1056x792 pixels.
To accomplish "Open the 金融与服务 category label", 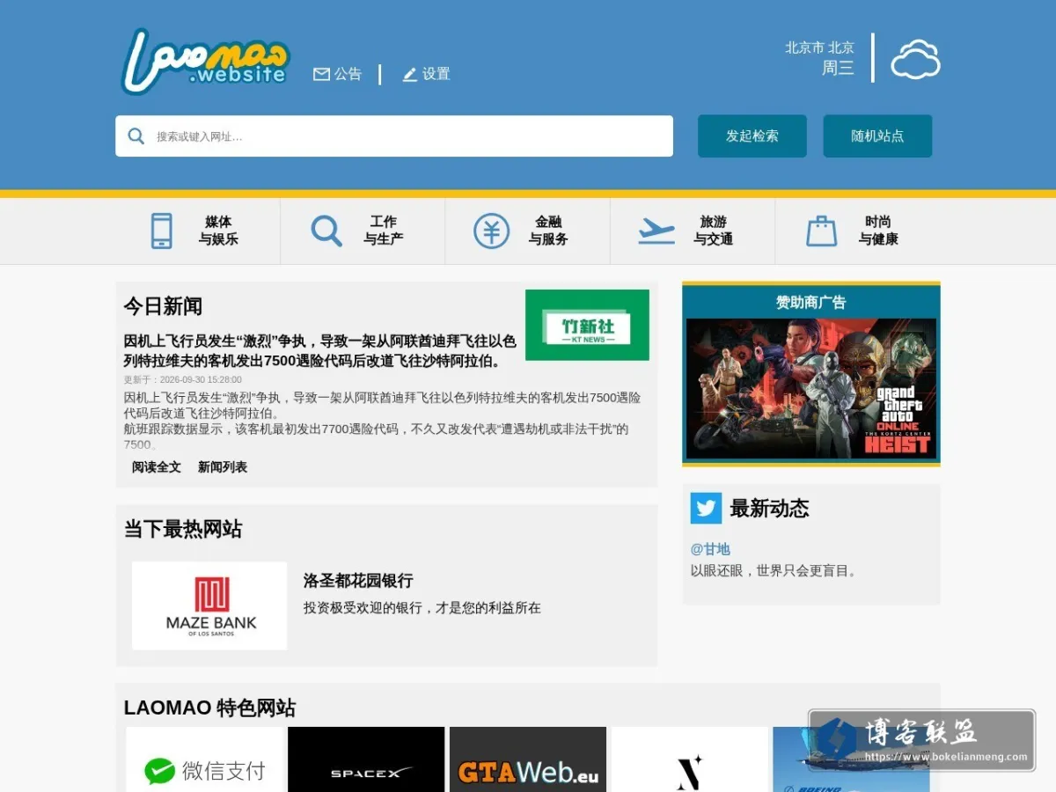I will tap(548, 231).
